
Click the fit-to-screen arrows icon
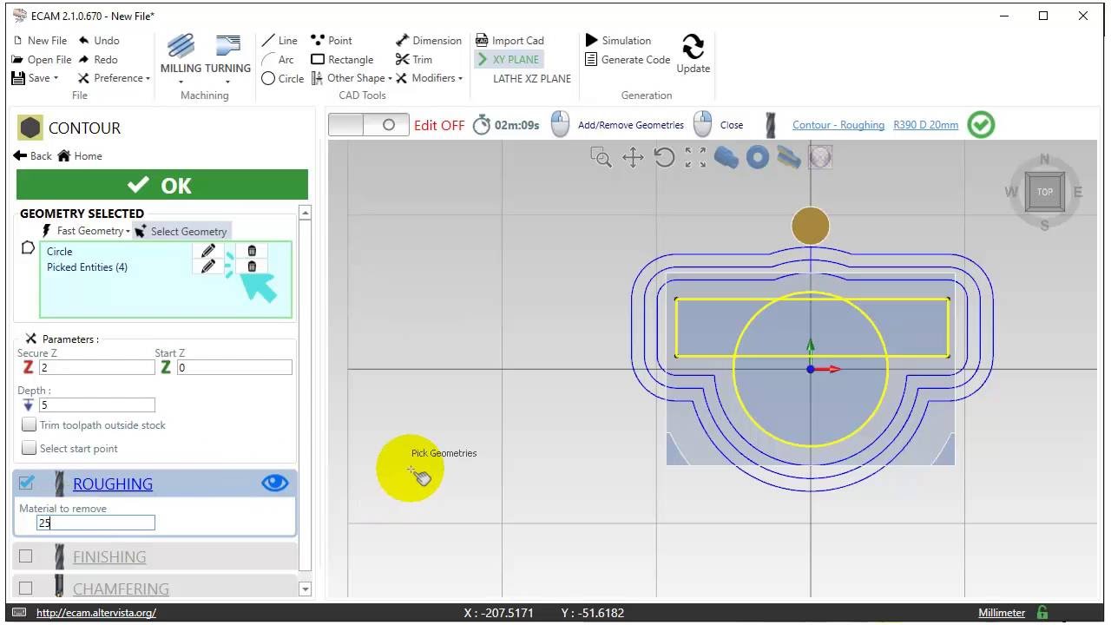[x=695, y=157]
